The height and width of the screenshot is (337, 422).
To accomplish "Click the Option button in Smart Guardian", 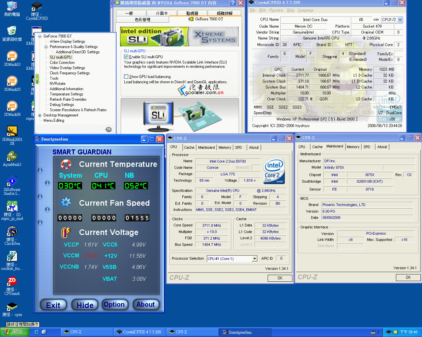I will (114, 305).
